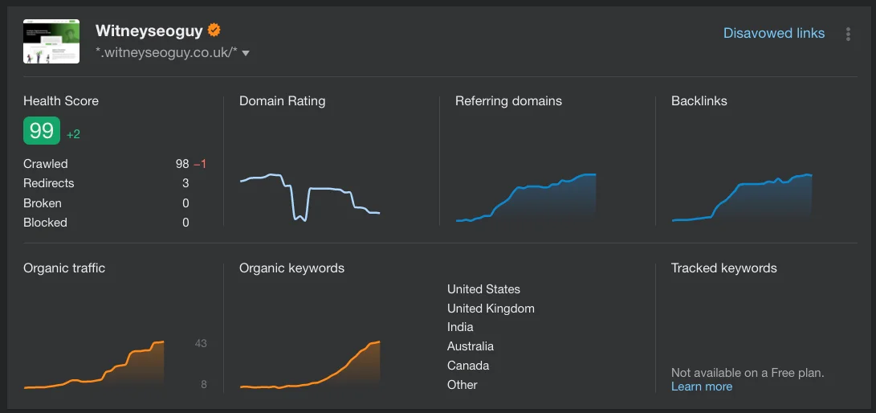876x413 pixels.
Task: Open the Redirects count row
Action: coord(106,183)
